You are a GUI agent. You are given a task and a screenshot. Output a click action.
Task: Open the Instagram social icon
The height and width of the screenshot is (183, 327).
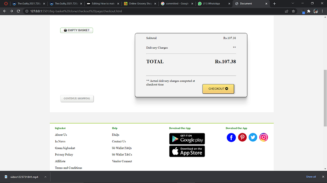[x=263, y=137]
